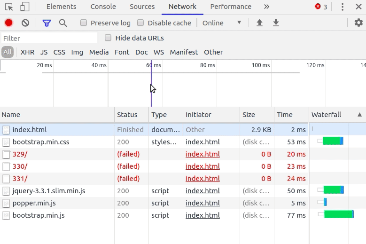Select the Network tab

click(182, 7)
